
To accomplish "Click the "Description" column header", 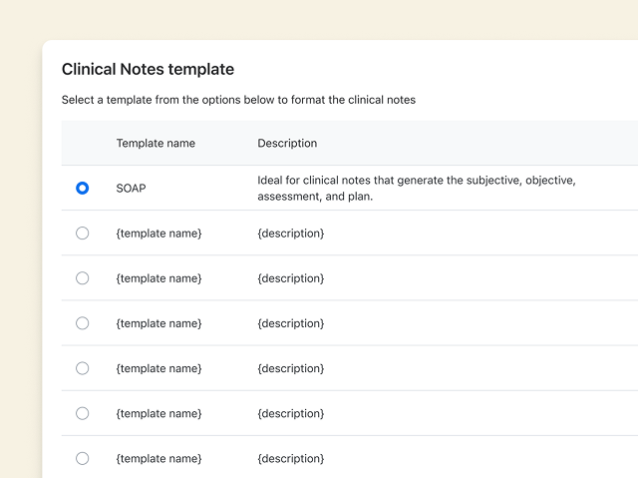I will pyautogui.click(x=287, y=143).
